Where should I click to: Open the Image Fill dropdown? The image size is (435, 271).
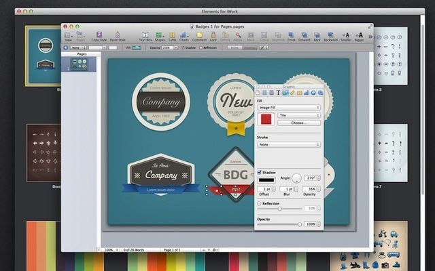point(288,107)
